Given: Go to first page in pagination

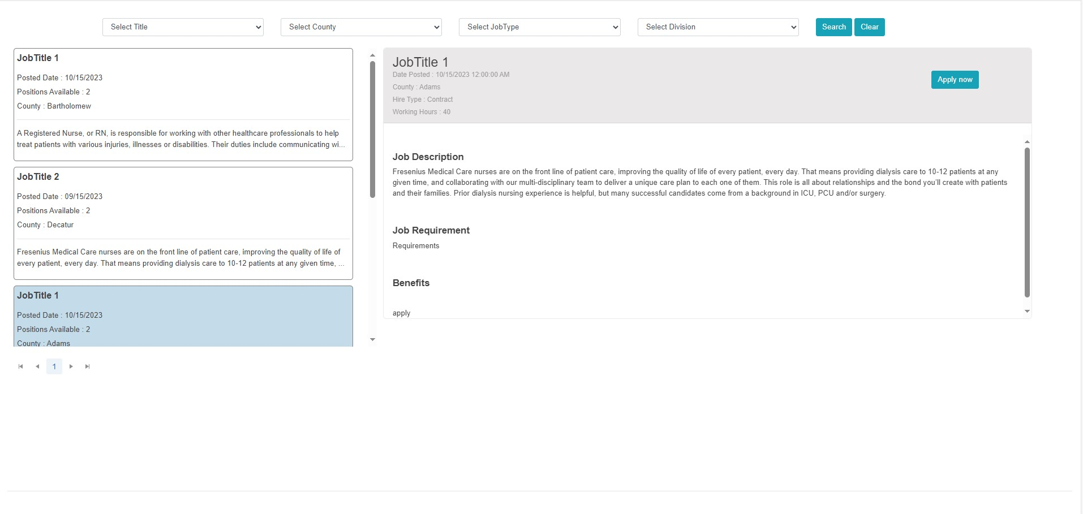Looking at the screenshot, I should point(21,366).
